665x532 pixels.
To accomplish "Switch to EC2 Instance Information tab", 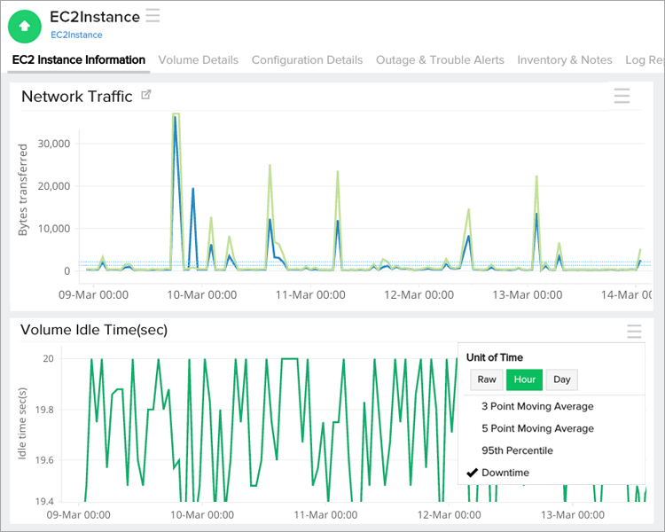I will [79, 59].
